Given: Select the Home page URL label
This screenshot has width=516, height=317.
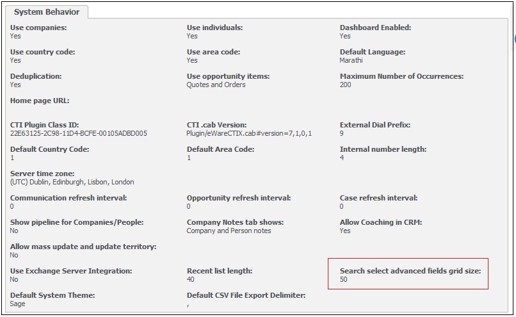Looking at the screenshot, I should [x=40, y=101].
